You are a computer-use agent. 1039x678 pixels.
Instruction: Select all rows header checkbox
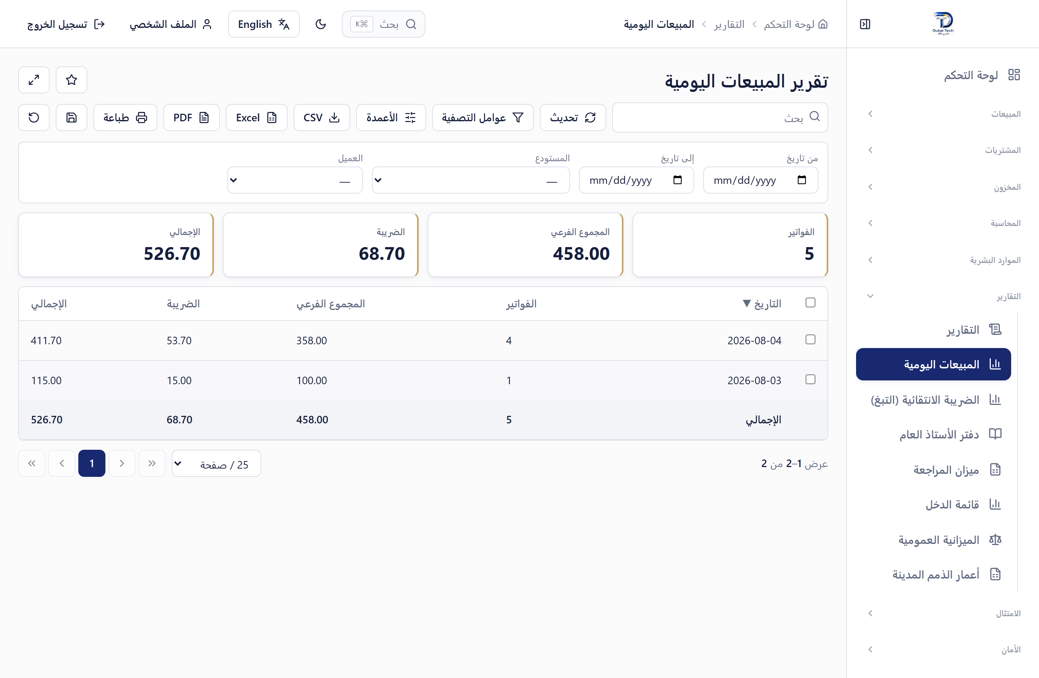pos(810,303)
